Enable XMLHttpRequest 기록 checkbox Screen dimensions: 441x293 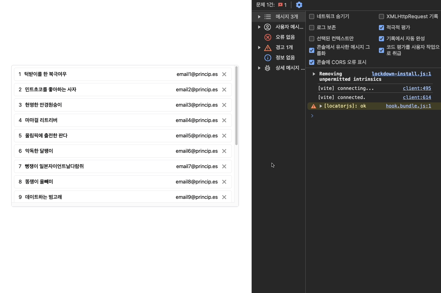[x=381, y=16]
